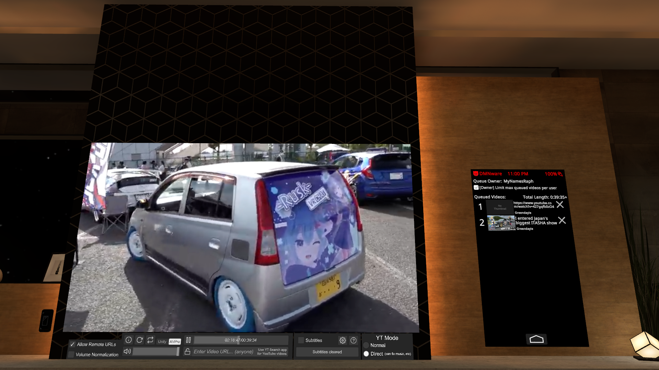659x370 pixels.
Task: Toggle Allow Remote URLs checkbox
Action: 72,344
